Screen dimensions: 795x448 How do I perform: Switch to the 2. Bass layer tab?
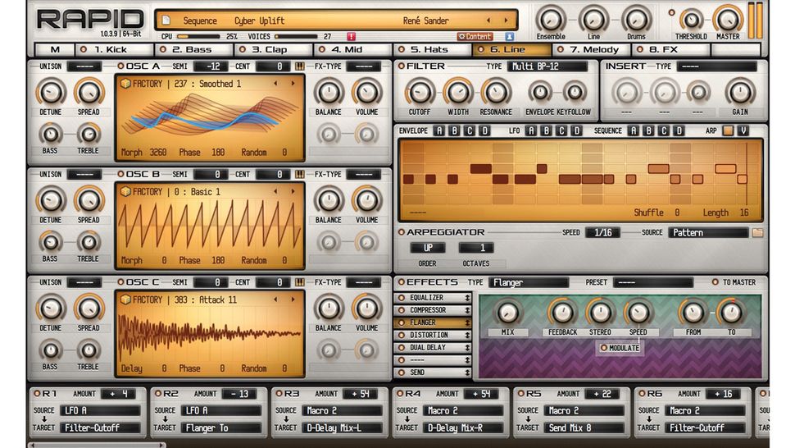coord(193,50)
